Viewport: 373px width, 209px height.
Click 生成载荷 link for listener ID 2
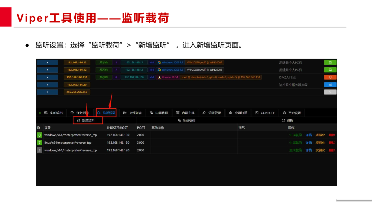(295, 150)
